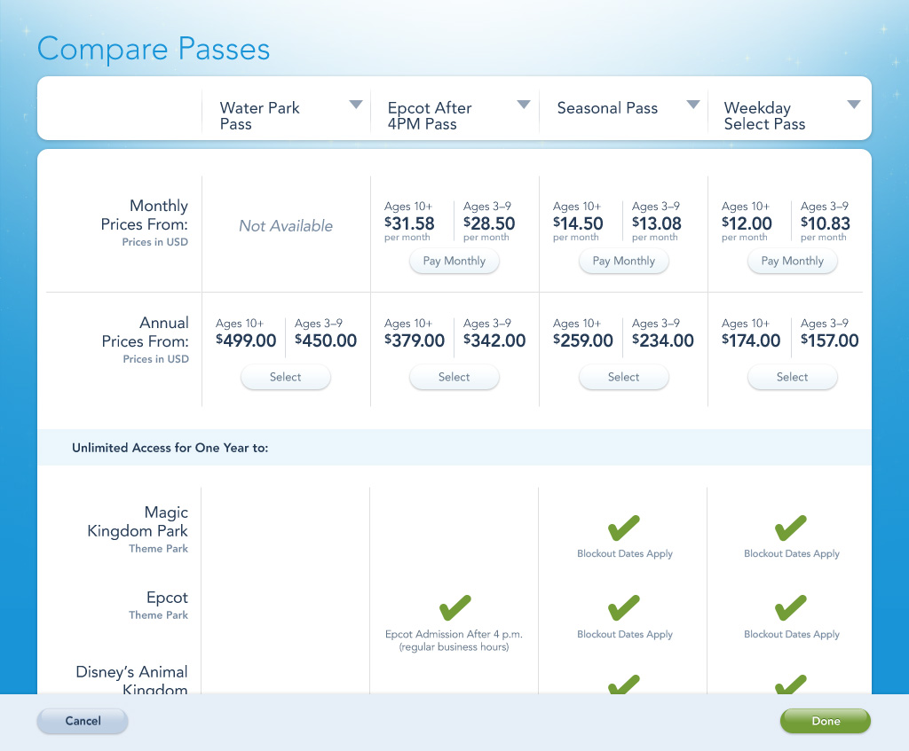
Task: Expand the Seasonal Pass dropdown arrow
Action: (693, 106)
